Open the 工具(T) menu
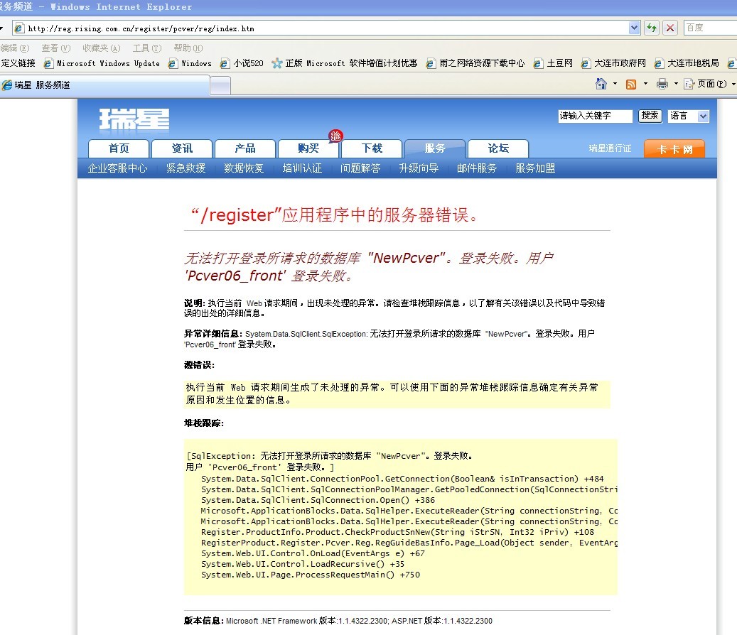The height and width of the screenshot is (635, 737). pos(146,48)
